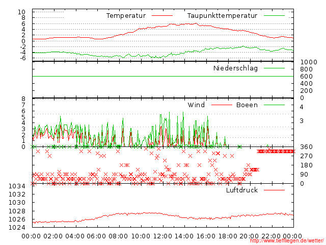The height and width of the screenshot is (245, 326).
Task: Click the 16:00 time axis label
Action: tap(206, 236)
